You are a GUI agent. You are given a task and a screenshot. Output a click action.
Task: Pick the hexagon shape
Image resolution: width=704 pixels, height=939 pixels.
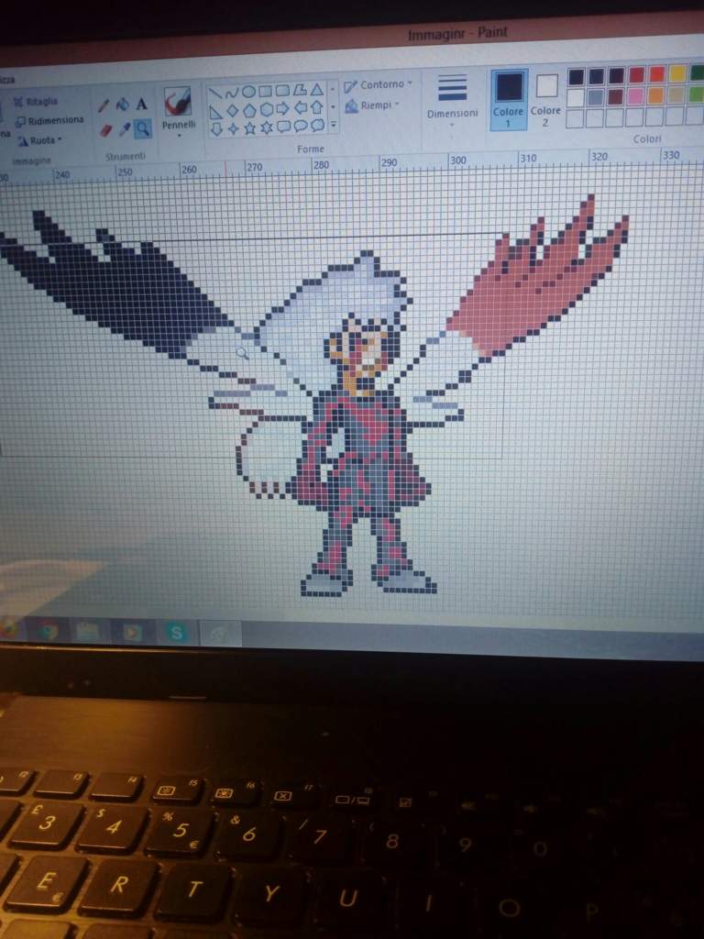pyautogui.click(x=267, y=110)
